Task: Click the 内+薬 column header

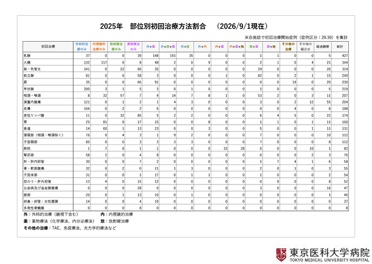Action: (x=219, y=46)
